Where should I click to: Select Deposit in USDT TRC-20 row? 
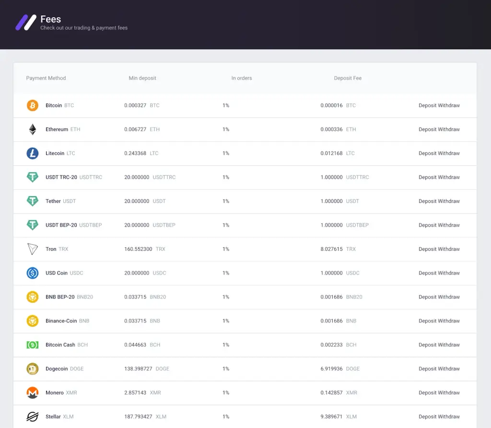click(427, 177)
